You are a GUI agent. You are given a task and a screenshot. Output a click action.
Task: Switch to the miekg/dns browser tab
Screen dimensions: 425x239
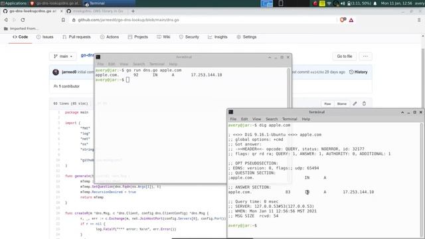click(96, 11)
